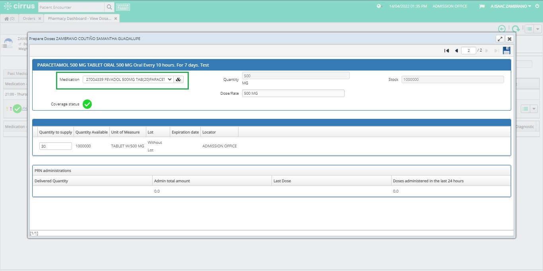Switch to the Pharmacy Dashboard View Dosa tab
543x271 pixels.
[79, 18]
